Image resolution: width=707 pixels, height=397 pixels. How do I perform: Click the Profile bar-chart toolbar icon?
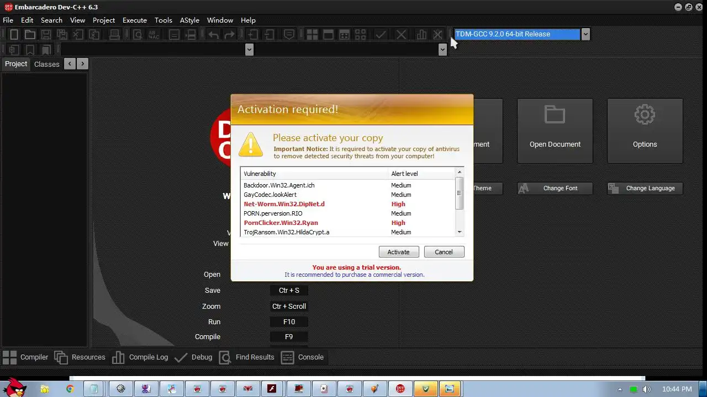[421, 34]
